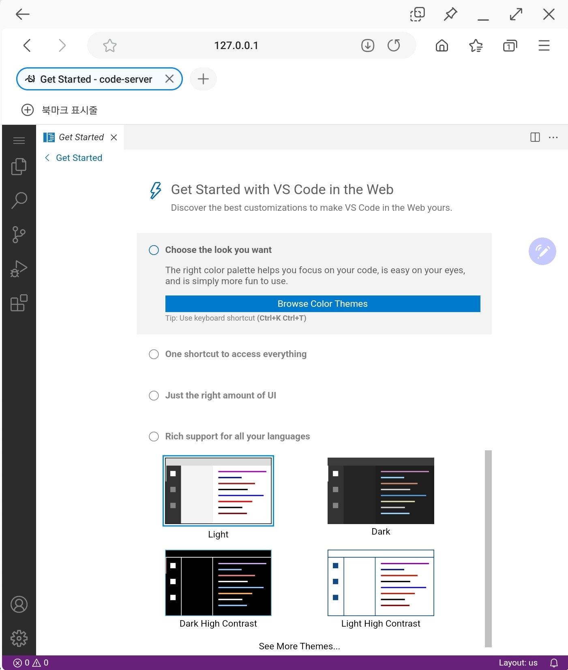Viewport: 568px width, 670px height.
Task: Select the Get Started editor tab
Action: pyautogui.click(x=80, y=137)
